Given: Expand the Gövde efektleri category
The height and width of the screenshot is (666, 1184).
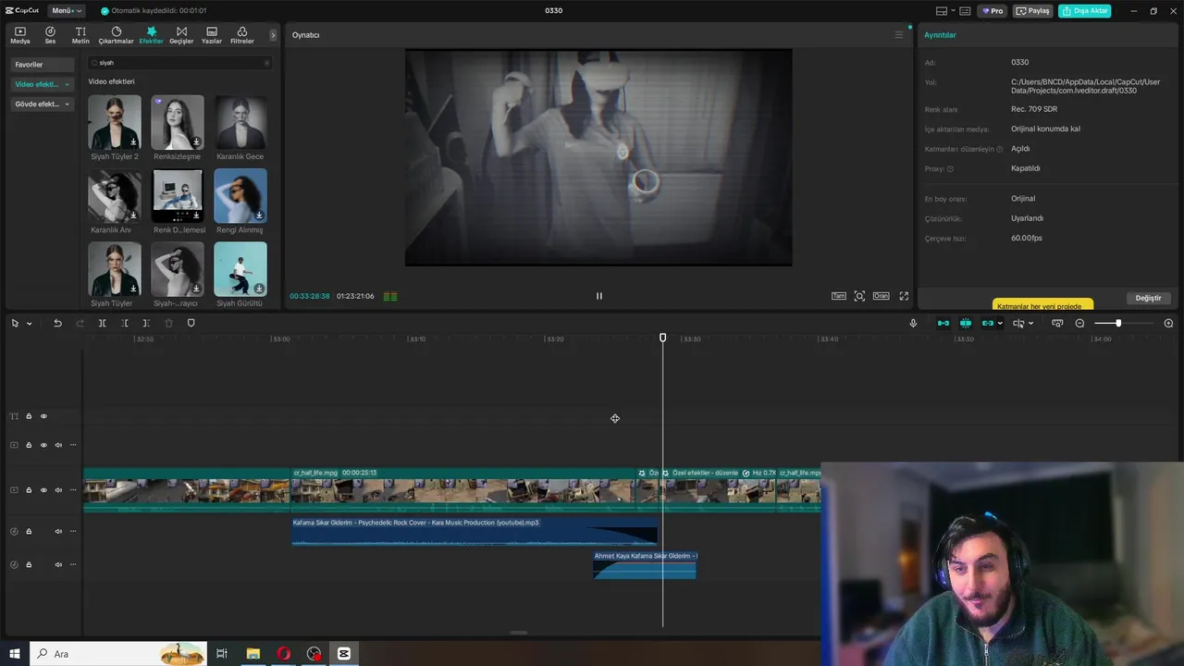Looking at the screenshot, I should tap(43, 105).
